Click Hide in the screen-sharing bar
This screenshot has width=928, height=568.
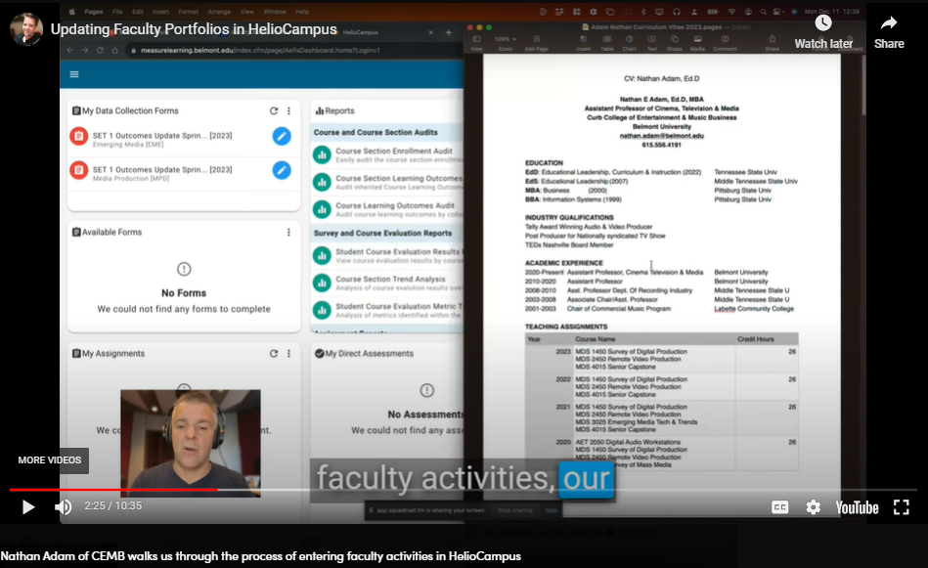coord(551,510)
